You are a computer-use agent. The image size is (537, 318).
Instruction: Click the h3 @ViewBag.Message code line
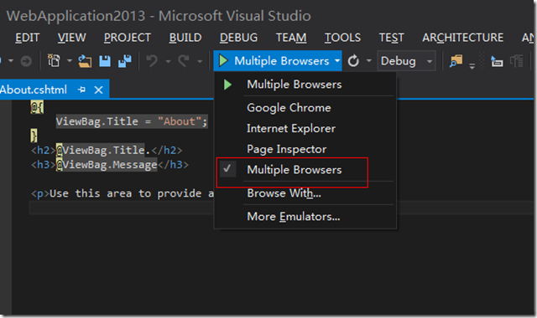coord(110,165)
